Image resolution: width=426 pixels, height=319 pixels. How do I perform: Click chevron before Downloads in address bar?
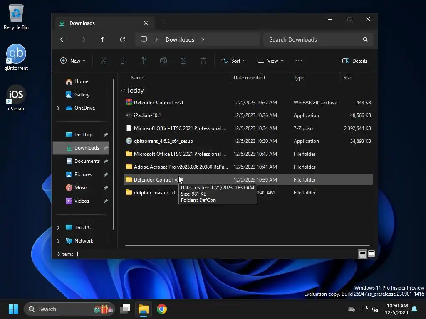coord(156,39)
